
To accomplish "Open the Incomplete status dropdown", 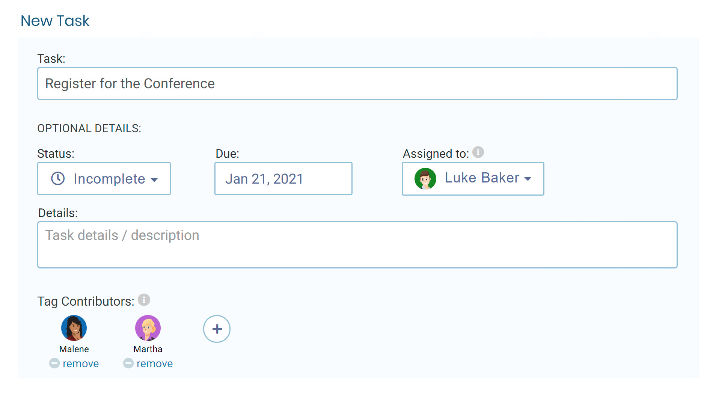I will click(x=104, y=179).
